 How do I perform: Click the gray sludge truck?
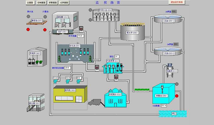point(95,102)
